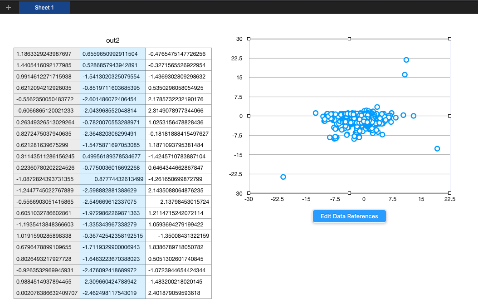Select cell with value 0.6559650992911504
Viewport: 478px width, 299px height.
(113, 54)
